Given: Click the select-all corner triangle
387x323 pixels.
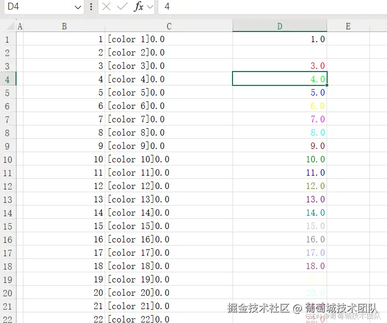Looking at the screenshot, I should pyautogui.click(x=10, y=26).
